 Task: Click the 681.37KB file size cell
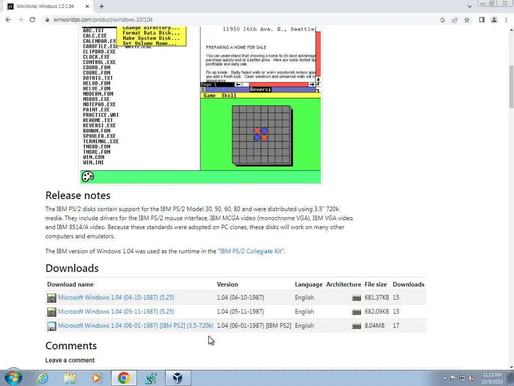[x=376, y=298]
